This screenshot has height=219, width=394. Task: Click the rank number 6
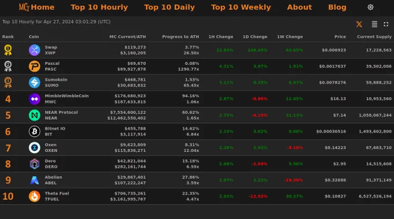tap(8, 132)
